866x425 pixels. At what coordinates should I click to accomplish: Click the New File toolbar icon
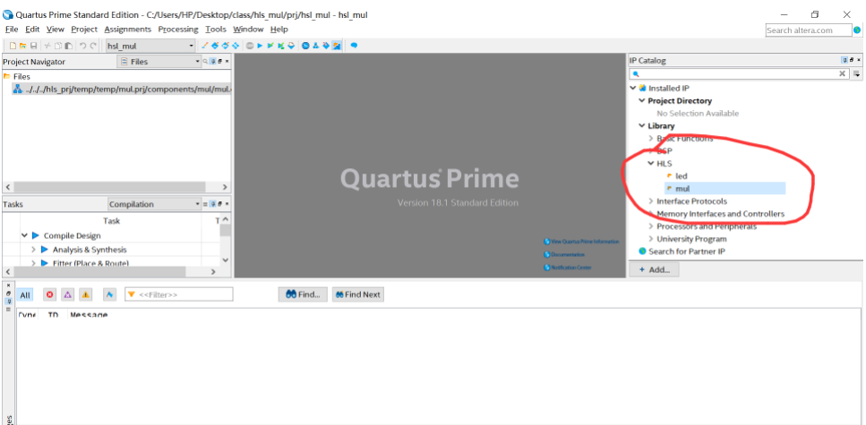pos(13,46)
